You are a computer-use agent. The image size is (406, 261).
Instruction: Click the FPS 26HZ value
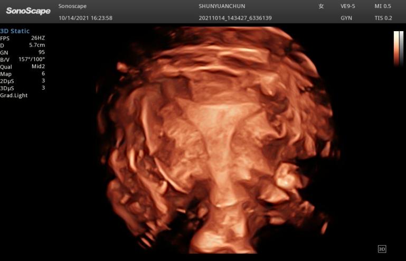click(38, 38)
